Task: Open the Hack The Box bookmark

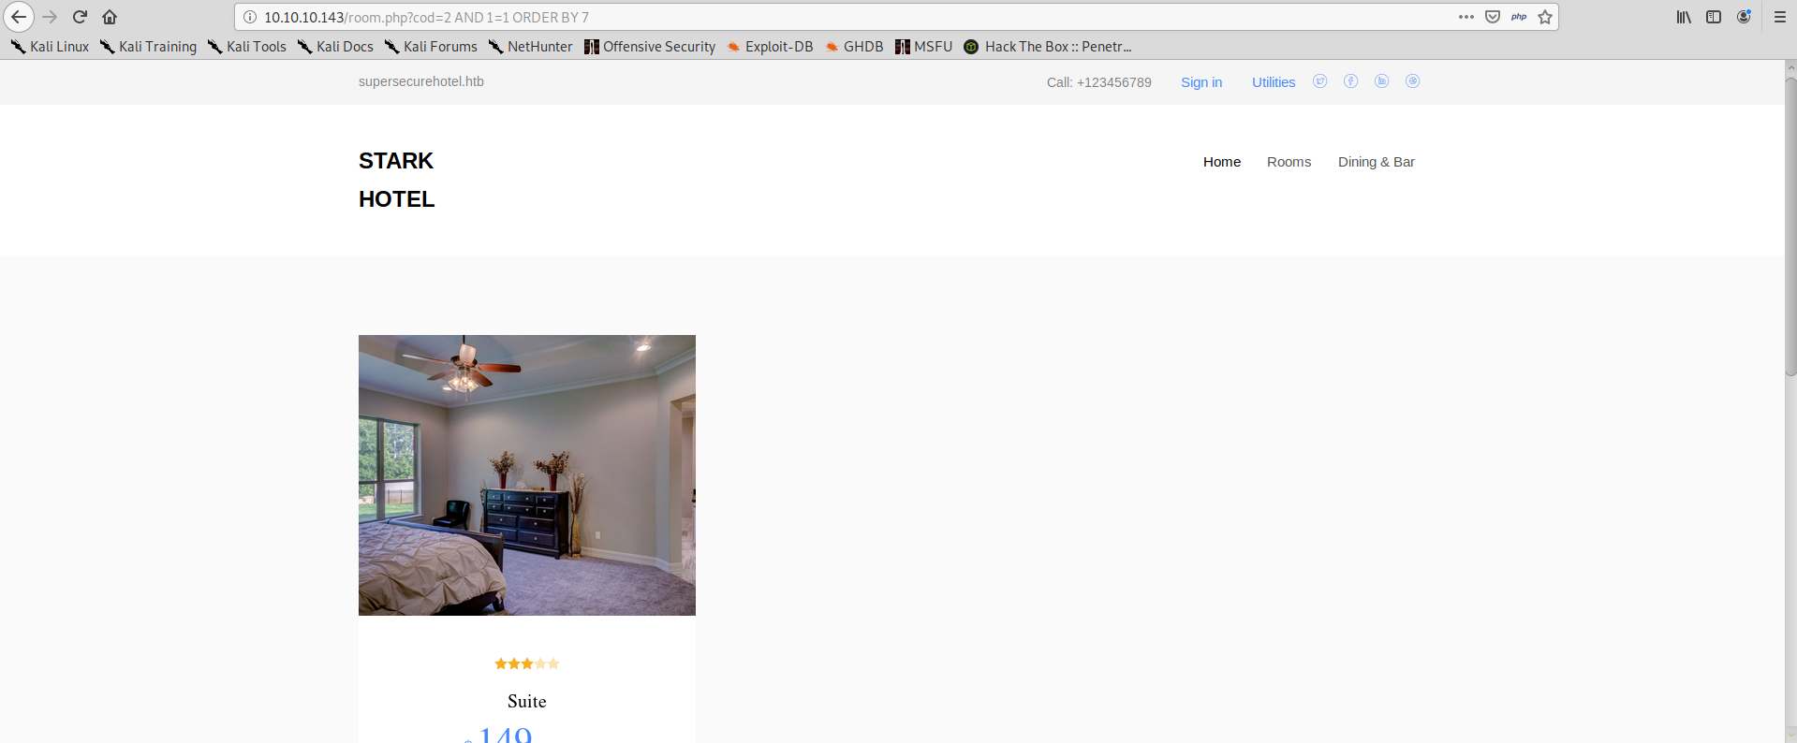Action: coord(1048,47)
